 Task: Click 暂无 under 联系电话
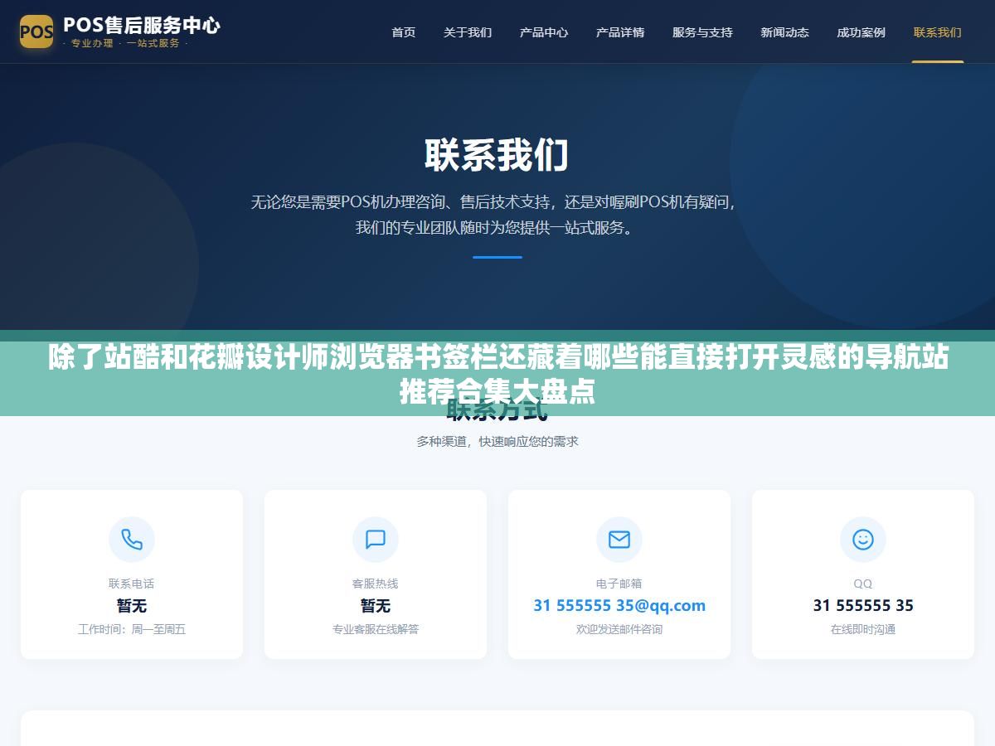pyautogui.click(x=132, y=606)
